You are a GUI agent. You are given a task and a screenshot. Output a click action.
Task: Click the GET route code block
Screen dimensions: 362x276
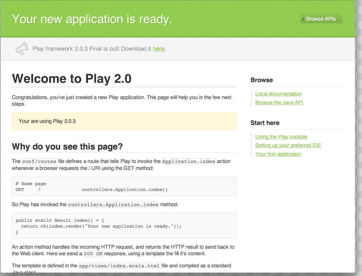coord(124,186)
